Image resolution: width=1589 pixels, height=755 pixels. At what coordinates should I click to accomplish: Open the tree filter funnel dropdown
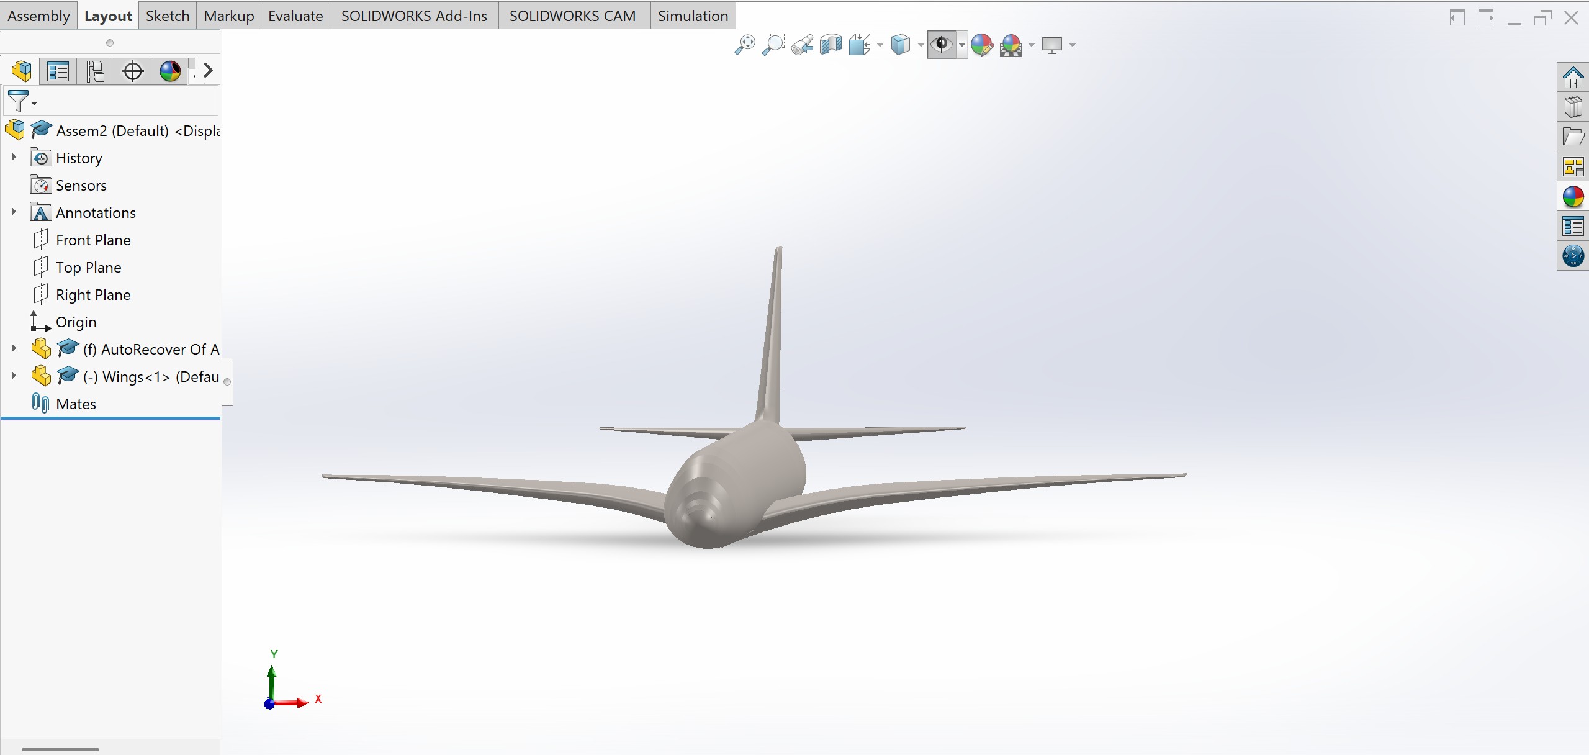(x=22, y=101)
